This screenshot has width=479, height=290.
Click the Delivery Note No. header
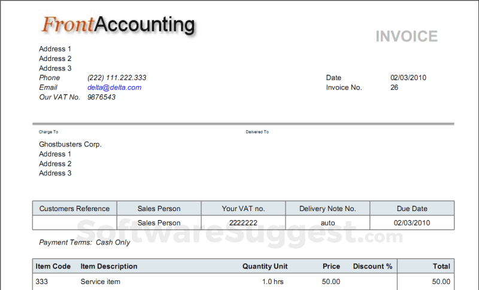click(x=328, y=209)
